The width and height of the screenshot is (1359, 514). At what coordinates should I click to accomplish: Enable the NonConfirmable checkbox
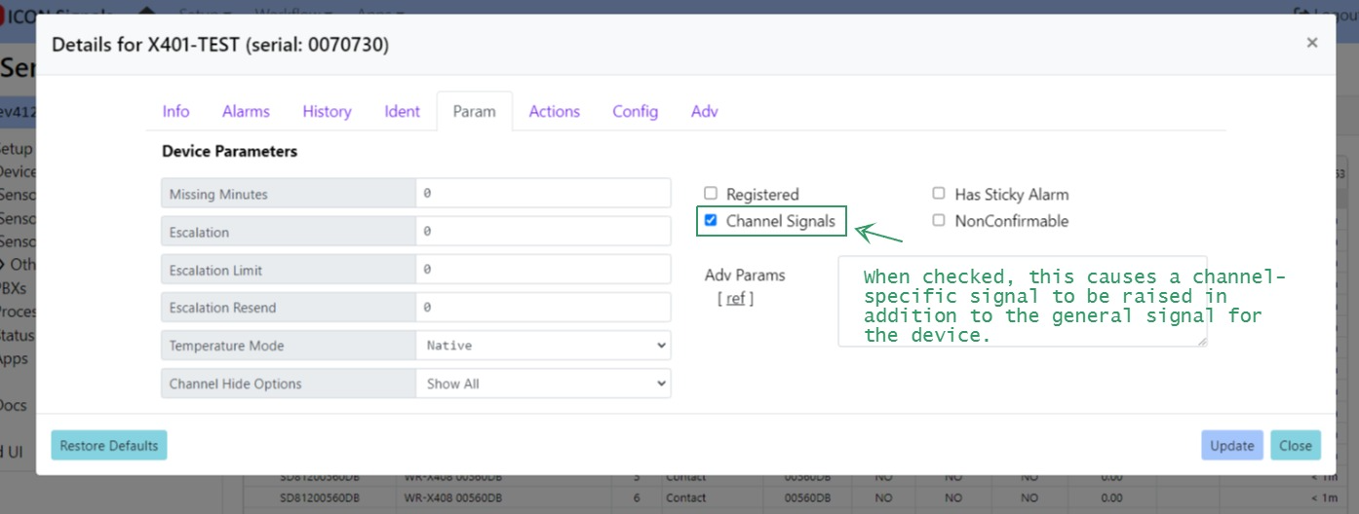coord(939,220)
